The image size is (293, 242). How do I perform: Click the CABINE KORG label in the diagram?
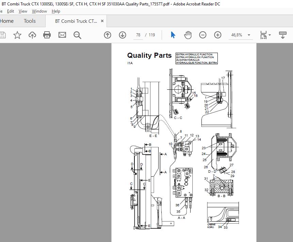[x=211, y=226]
